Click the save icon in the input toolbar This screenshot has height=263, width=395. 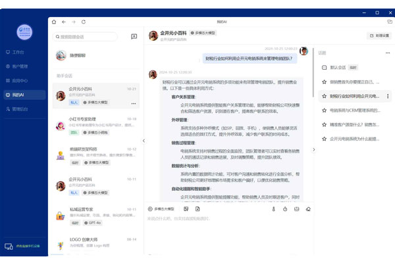(296, 209)
